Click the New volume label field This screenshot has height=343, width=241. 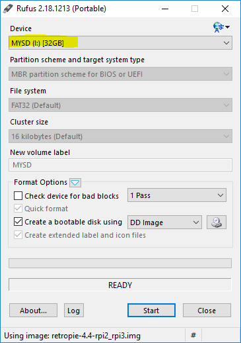120,165
